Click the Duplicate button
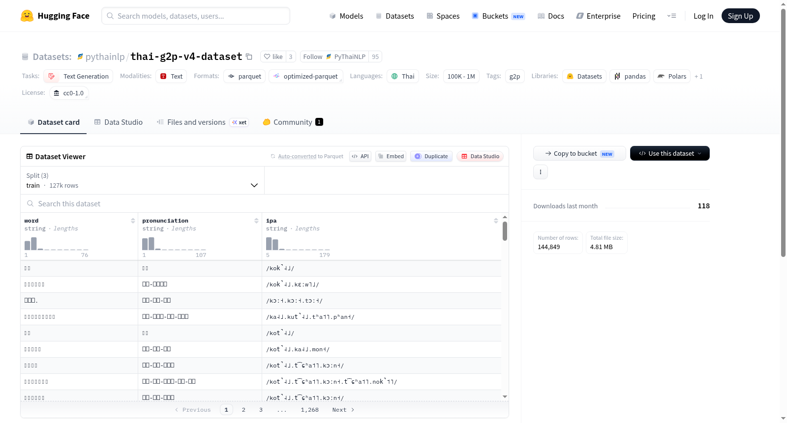Image resolution: width=787 pixels, height=423 pixels. pos(431,156)
